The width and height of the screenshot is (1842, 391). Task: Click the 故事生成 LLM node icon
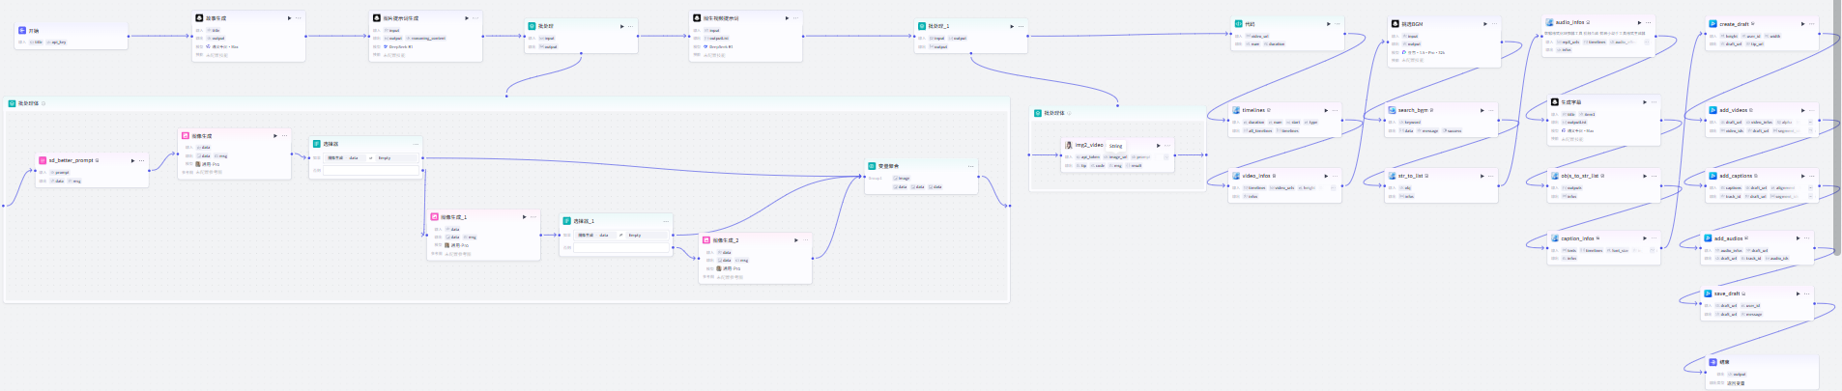point(200,18)
